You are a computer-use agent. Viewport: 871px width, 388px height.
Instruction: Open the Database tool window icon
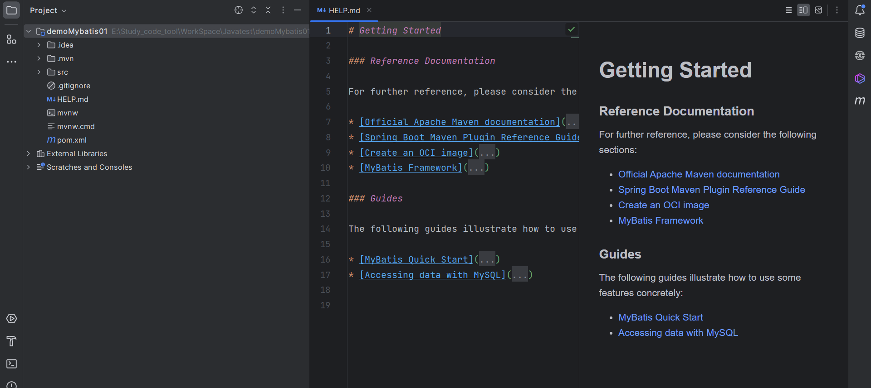[x=860, y=33]
